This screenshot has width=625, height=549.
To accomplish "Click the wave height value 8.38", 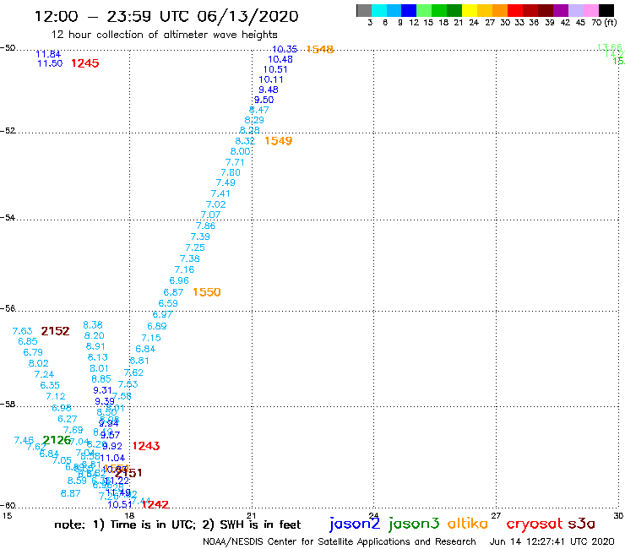I will (x=93, y=325).
